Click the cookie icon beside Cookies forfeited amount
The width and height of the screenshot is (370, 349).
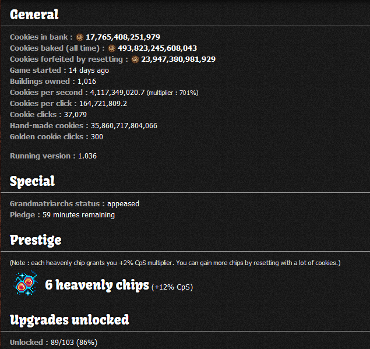[x=135, y=59]
